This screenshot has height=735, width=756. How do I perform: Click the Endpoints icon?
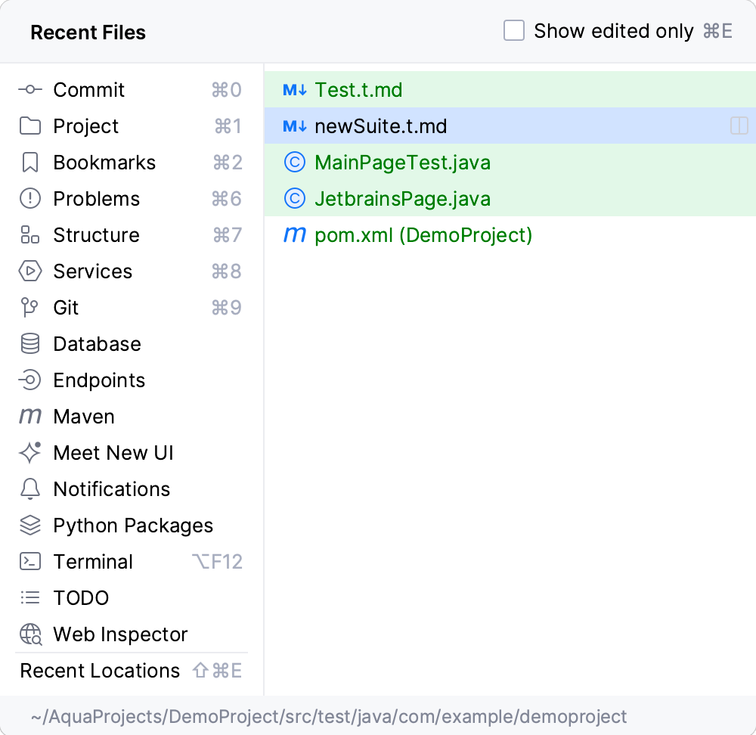pyautogui.click(x=30, y=380)
